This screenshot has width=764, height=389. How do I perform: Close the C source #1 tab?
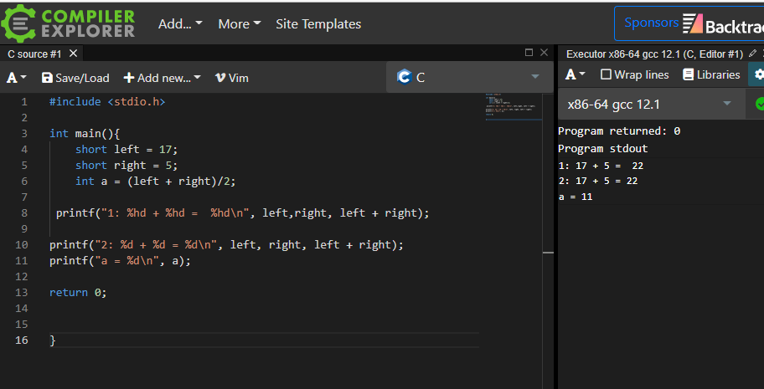73,53
